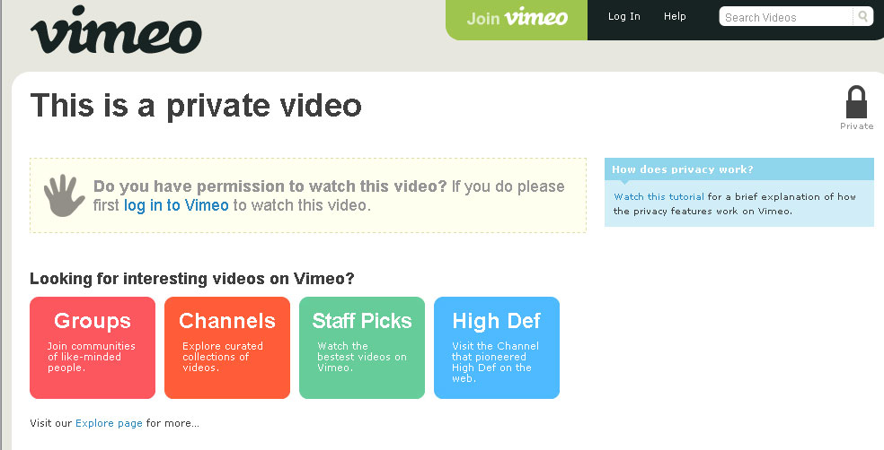Image resolution: width=884 pixels, height=450 pixels.
Task: Open the 'Watch this tutorial' link
Action: 659,197
